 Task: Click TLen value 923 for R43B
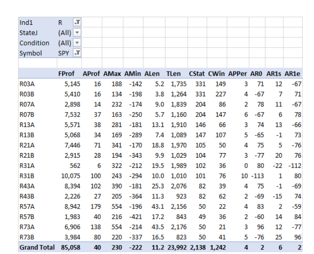(x=181, y=196)
